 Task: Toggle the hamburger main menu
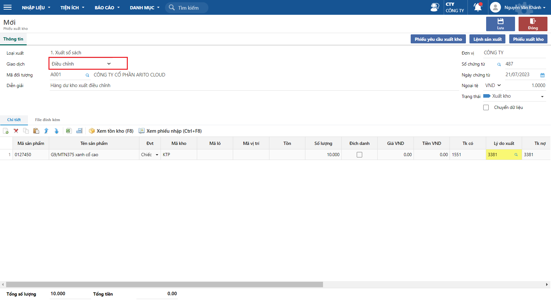click(x=7, y=7)
